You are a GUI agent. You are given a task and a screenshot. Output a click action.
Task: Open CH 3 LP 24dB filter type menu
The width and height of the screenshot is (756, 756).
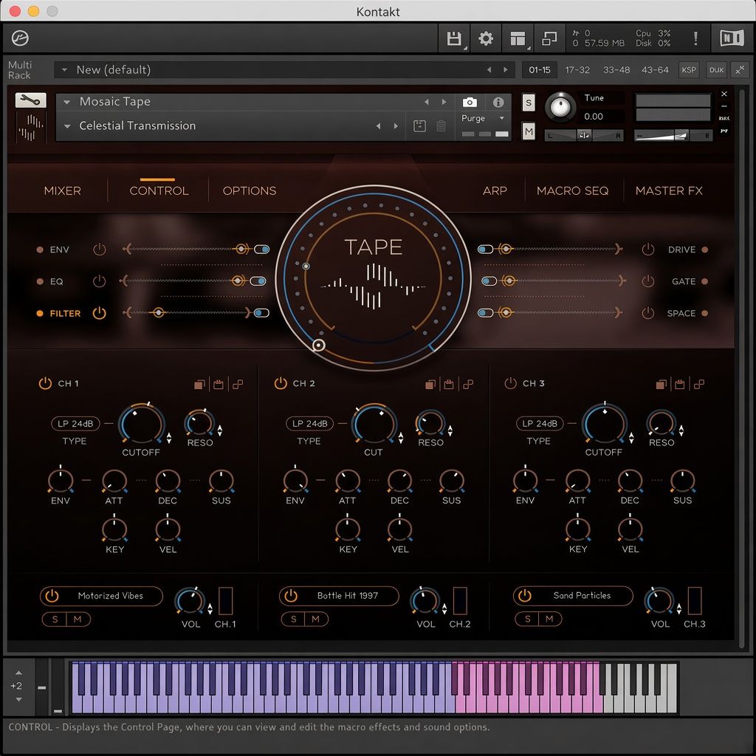[540, 423]
